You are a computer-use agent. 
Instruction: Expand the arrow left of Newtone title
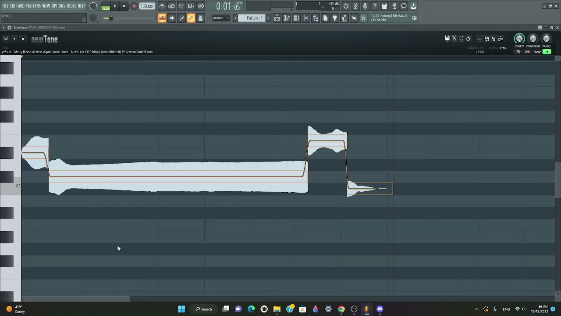coord(4,28)
